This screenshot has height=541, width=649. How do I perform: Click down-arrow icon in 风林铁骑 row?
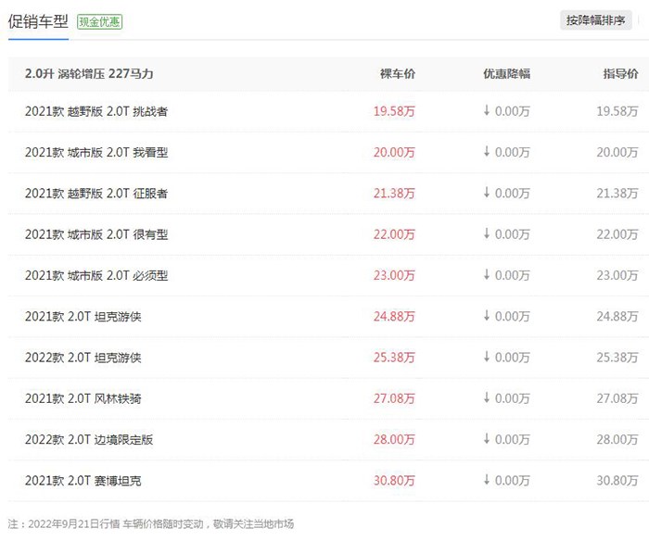coord(487,397)
